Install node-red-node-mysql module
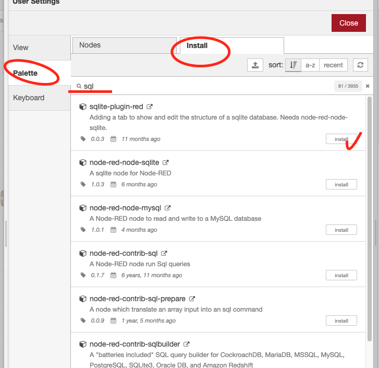This screenshot has width=379, height=368. click(341, 230)
